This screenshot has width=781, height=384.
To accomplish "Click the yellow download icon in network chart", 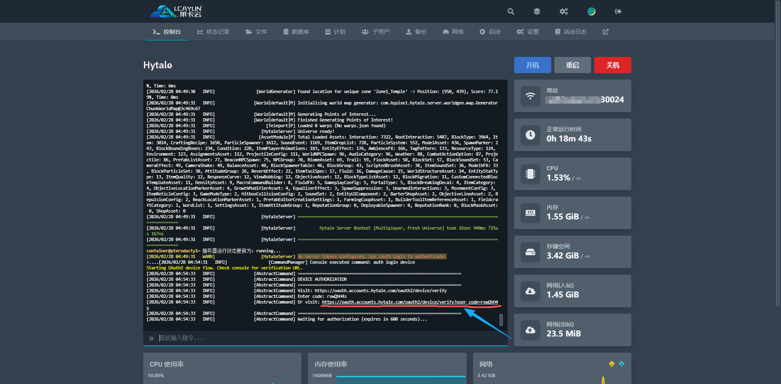I will (x=611, y=364).
